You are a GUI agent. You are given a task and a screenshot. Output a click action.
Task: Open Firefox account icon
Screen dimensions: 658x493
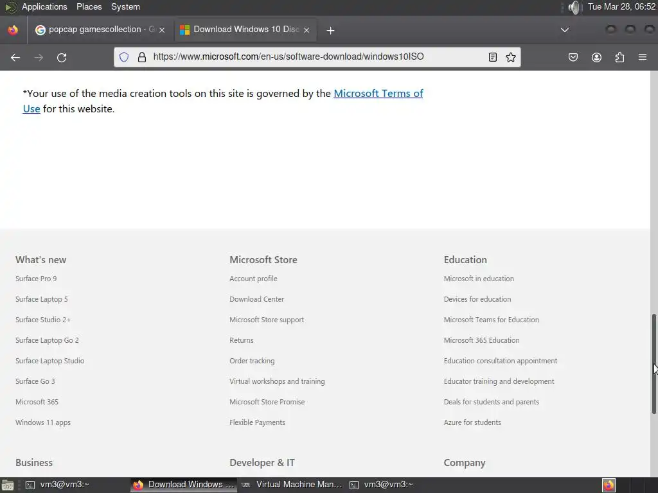(596, 57)
